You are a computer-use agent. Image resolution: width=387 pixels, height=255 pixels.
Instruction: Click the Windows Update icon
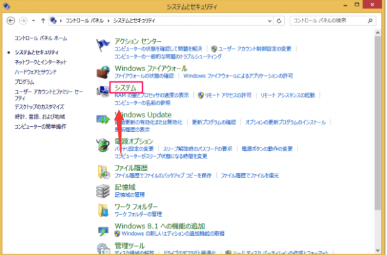(x=103, y=120)
